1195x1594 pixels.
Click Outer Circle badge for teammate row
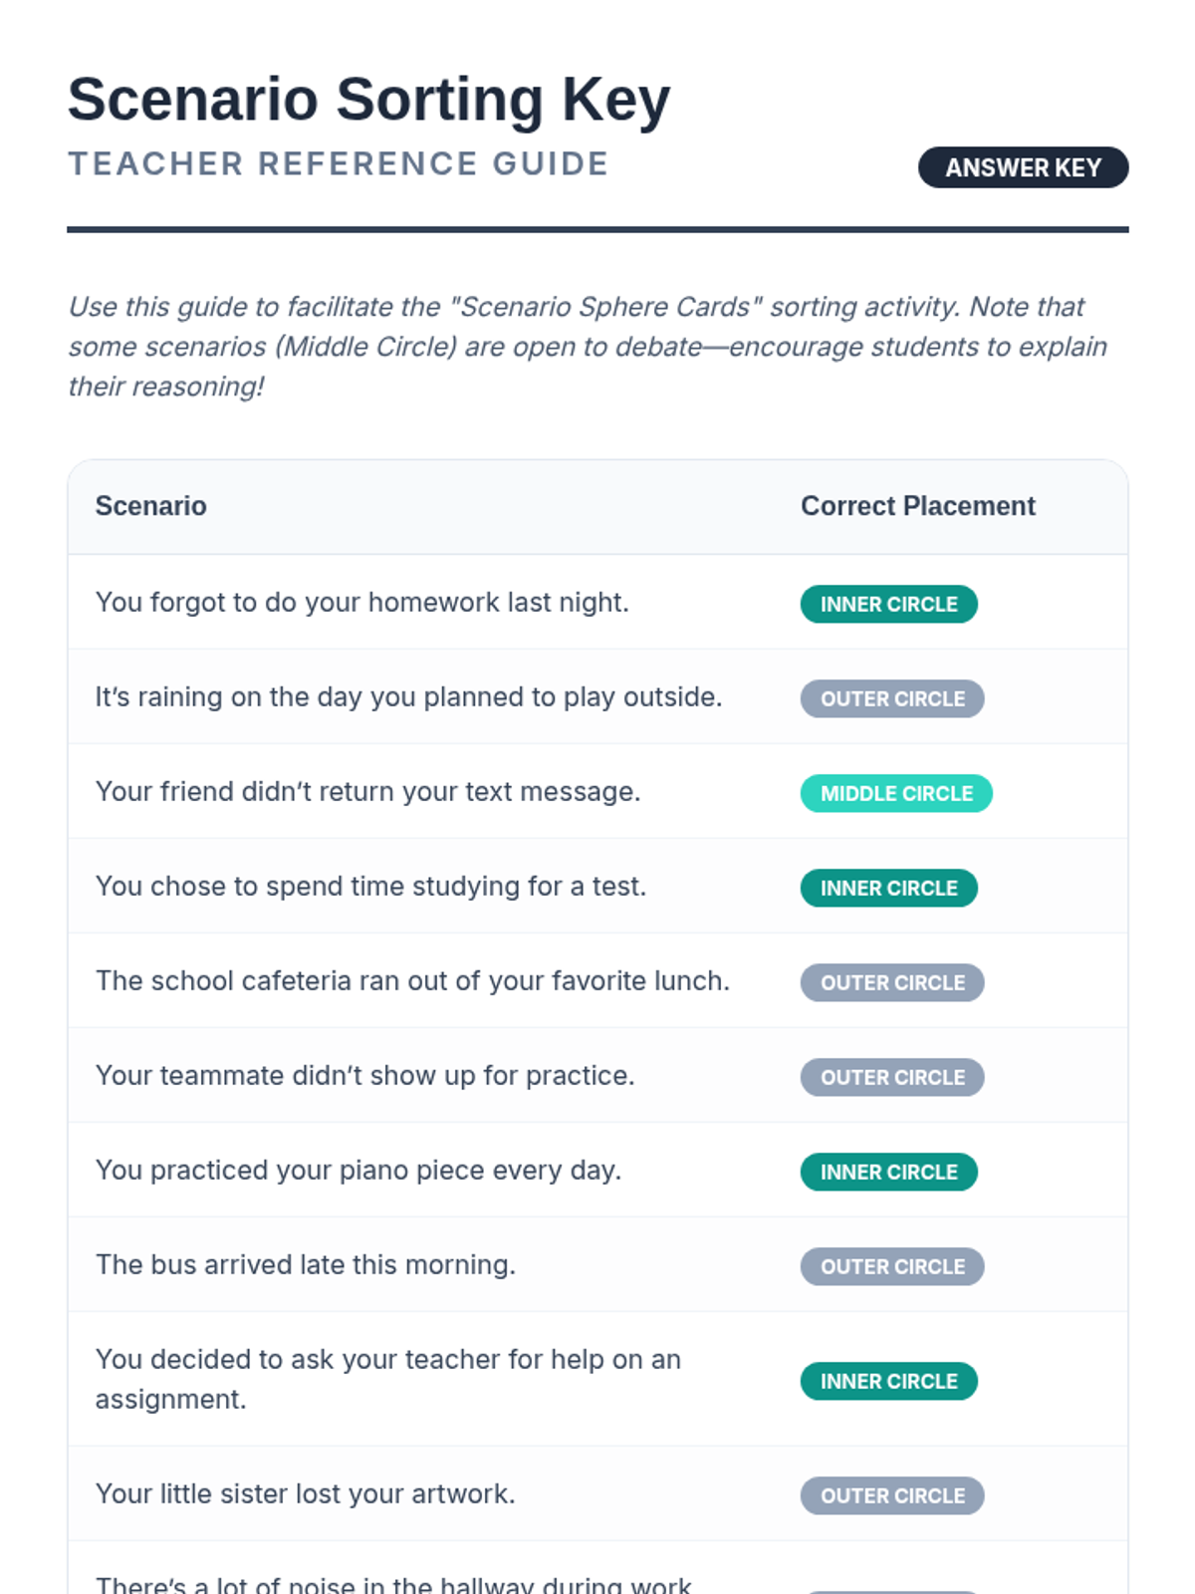[892, 1077]
